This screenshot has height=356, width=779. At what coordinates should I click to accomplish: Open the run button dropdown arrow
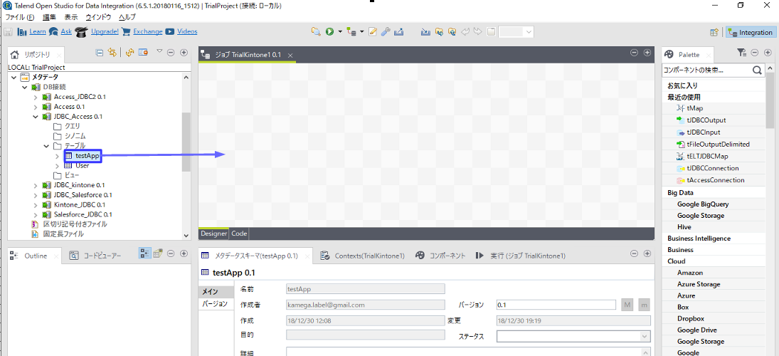point(340,32)
